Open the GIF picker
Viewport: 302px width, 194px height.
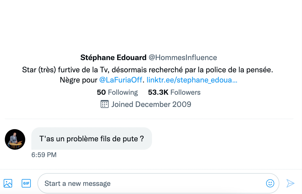26,183
